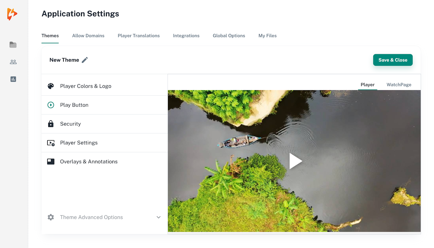Switch to the Global Options tab

pyautogui.click(x=229, y=35)
